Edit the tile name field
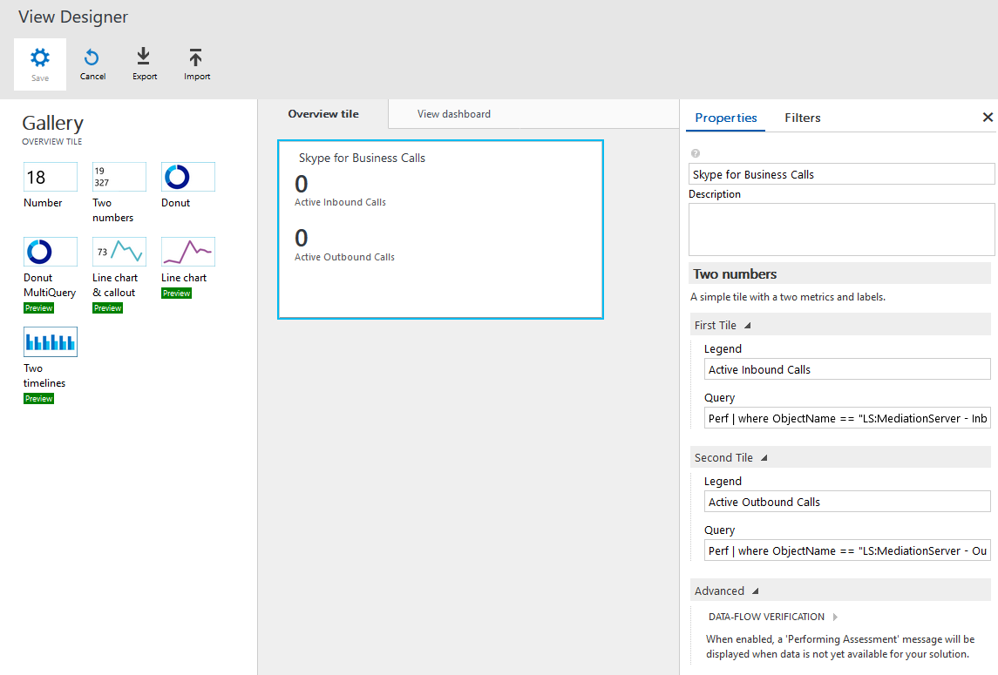998x675 pixels. coord(841,174)
